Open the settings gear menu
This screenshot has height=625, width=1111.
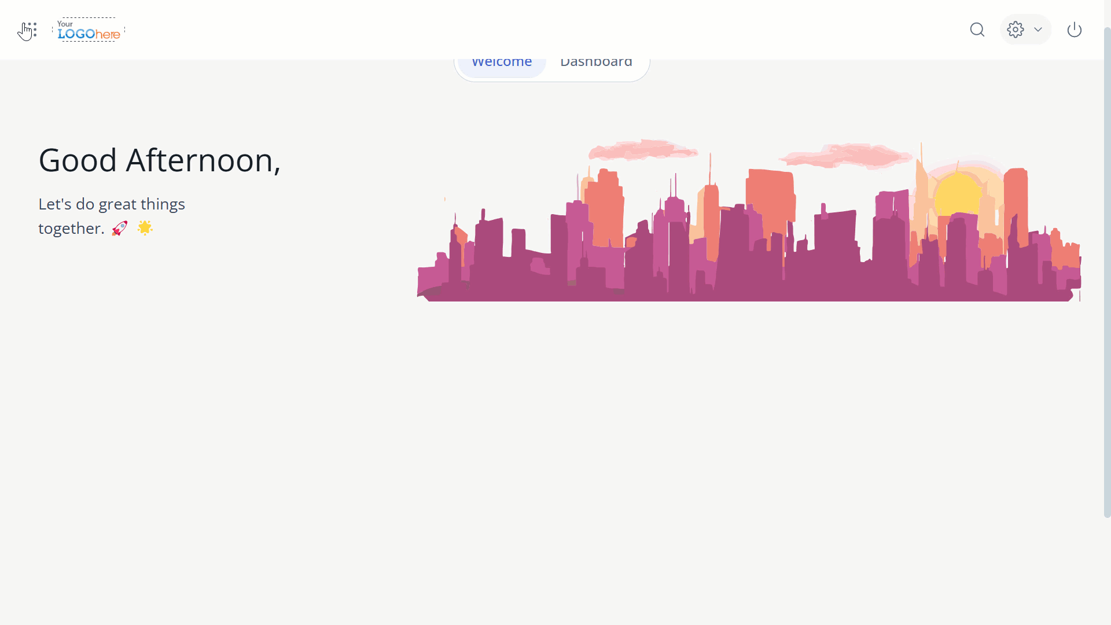[1016, 30]
